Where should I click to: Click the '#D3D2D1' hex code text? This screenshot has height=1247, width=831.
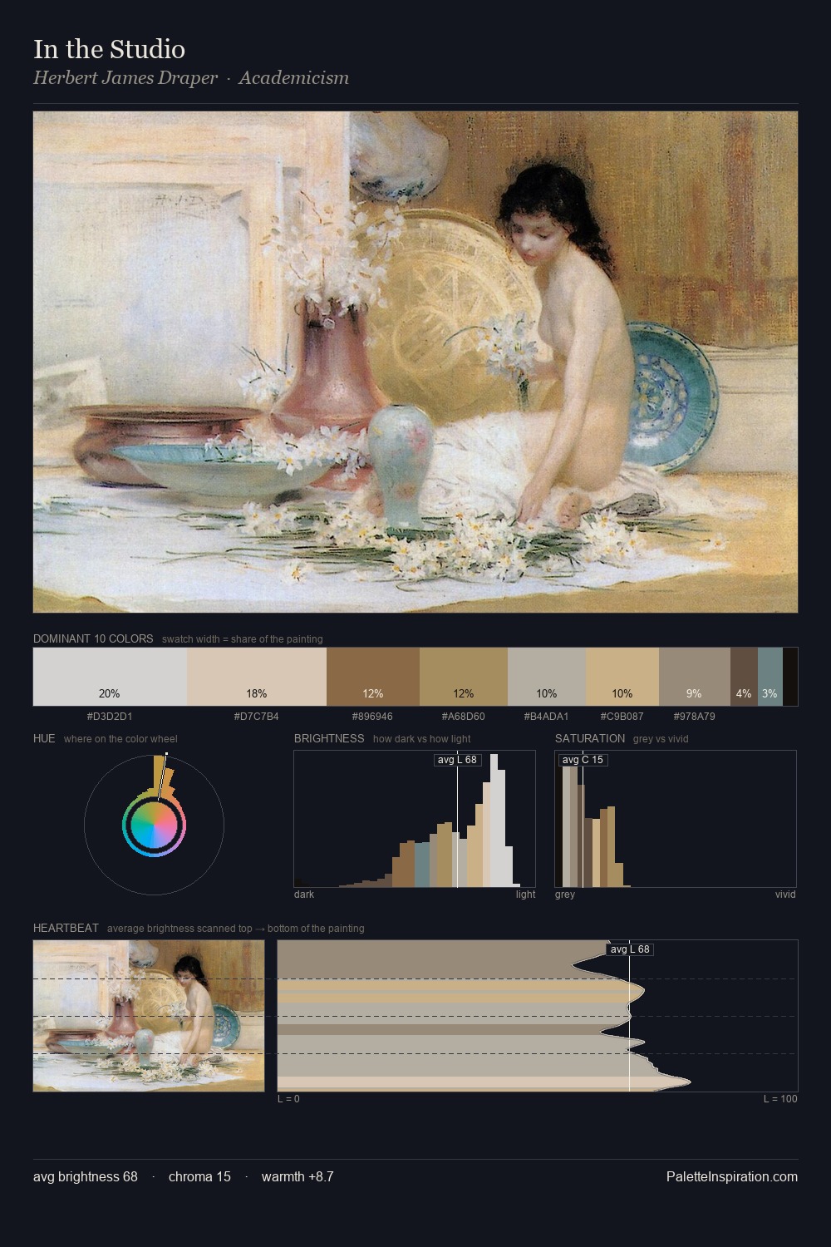[110, 716]
